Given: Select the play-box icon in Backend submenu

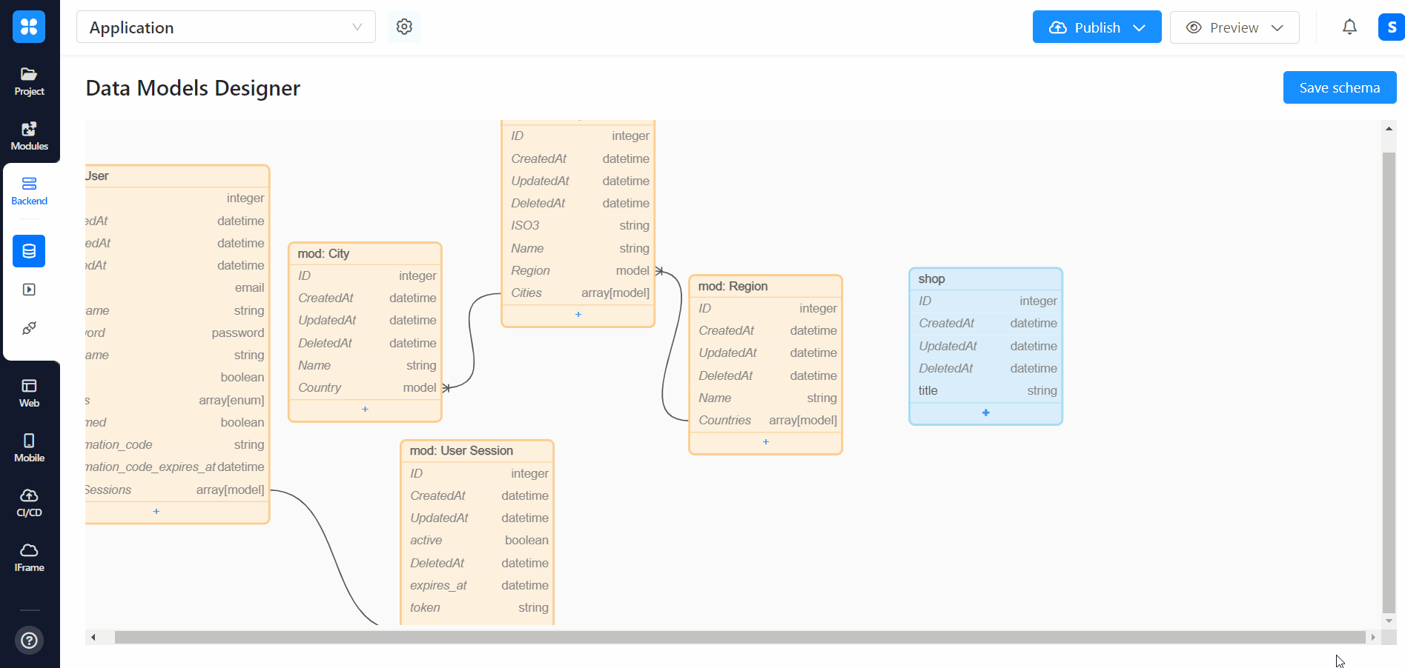Looking at the screenshot, I should click(29, 290).
